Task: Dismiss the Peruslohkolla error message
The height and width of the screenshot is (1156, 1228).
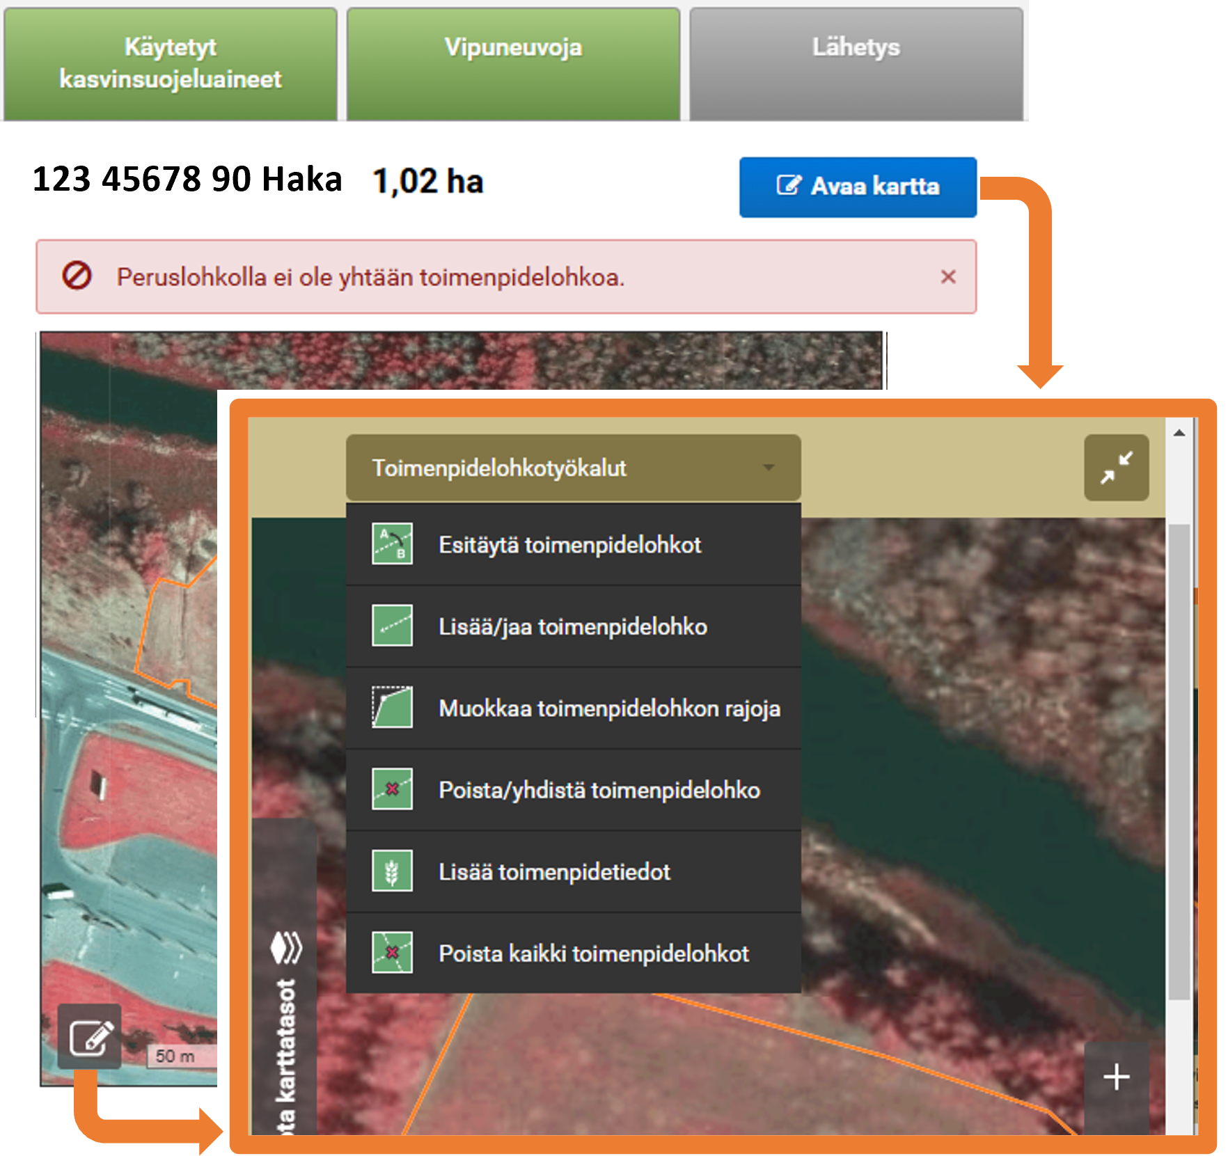Action: pos(947,277)
